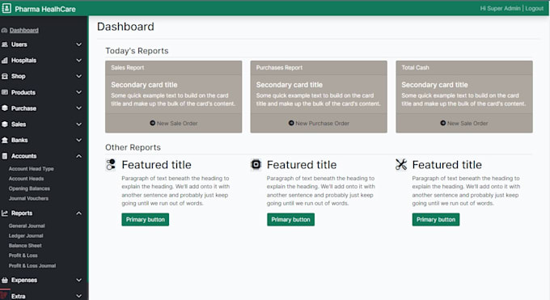This screenshot has width=550, height=300.
Task: Expand the Expenses menu chevron
Action: [x=79, y=280]
